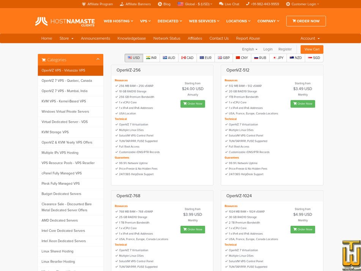
Task: Open the English language selector
Action: pos(249,49)
